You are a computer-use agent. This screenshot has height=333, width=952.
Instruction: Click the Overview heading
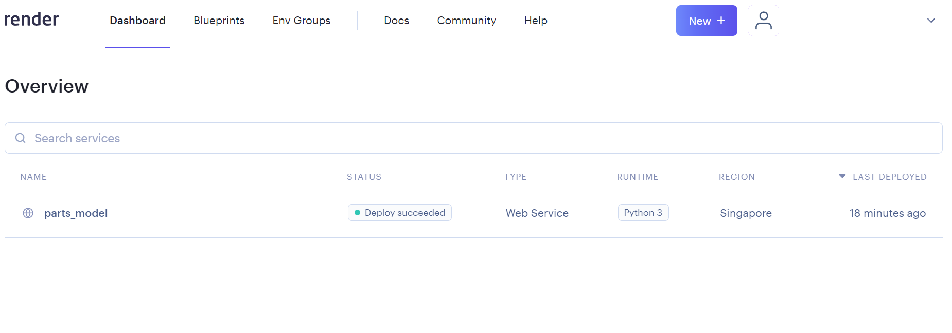point(47,86)
